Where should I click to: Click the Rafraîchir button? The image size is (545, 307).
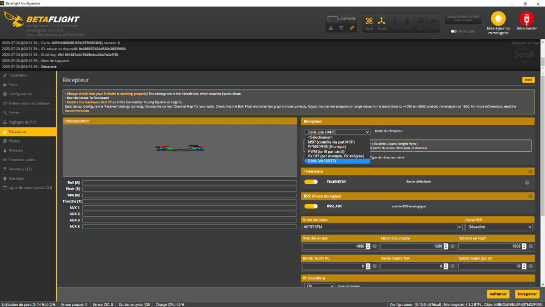click(498, 294)
